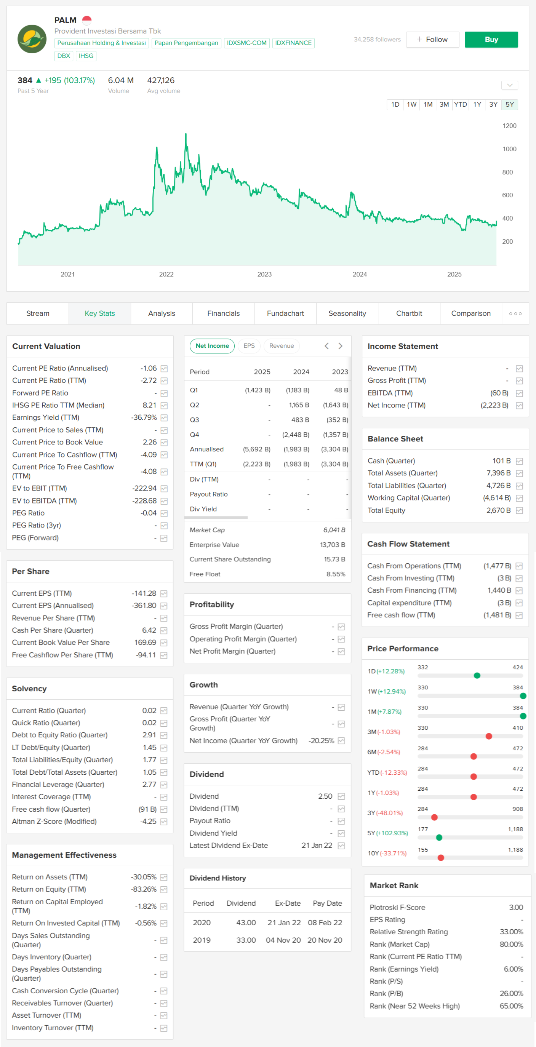Show chart for Free cash flow (TTM)

(519, 615)
